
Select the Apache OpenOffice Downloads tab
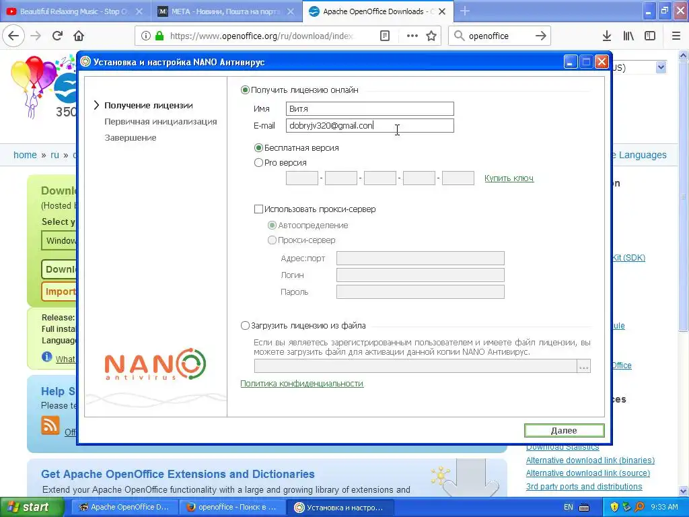click(378, 11)
